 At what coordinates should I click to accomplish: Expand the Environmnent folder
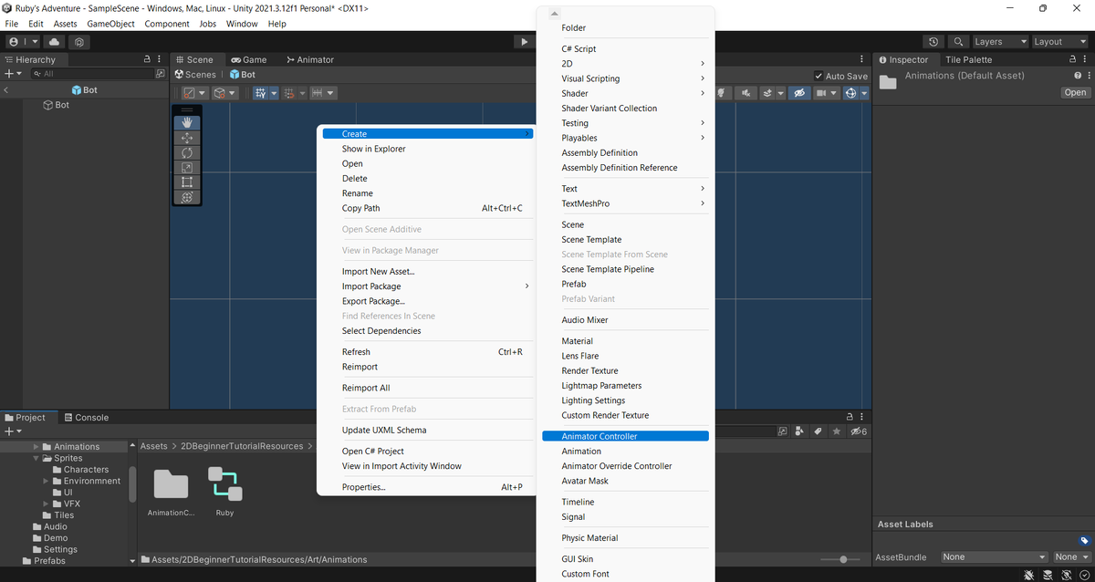click(x=46, y=481)
